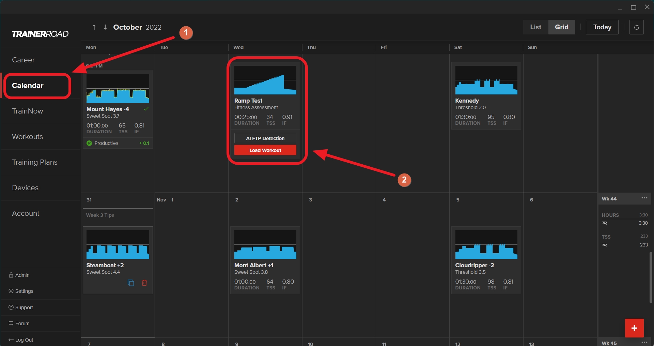654x346 pixels.
Task: Open Support link in sidebar
Action: [x=24, y=307]
